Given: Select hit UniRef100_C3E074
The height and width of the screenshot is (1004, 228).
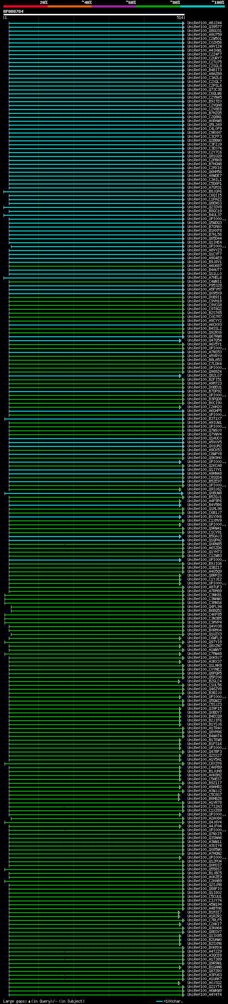Looking at the screenshot, I should 204,149.
